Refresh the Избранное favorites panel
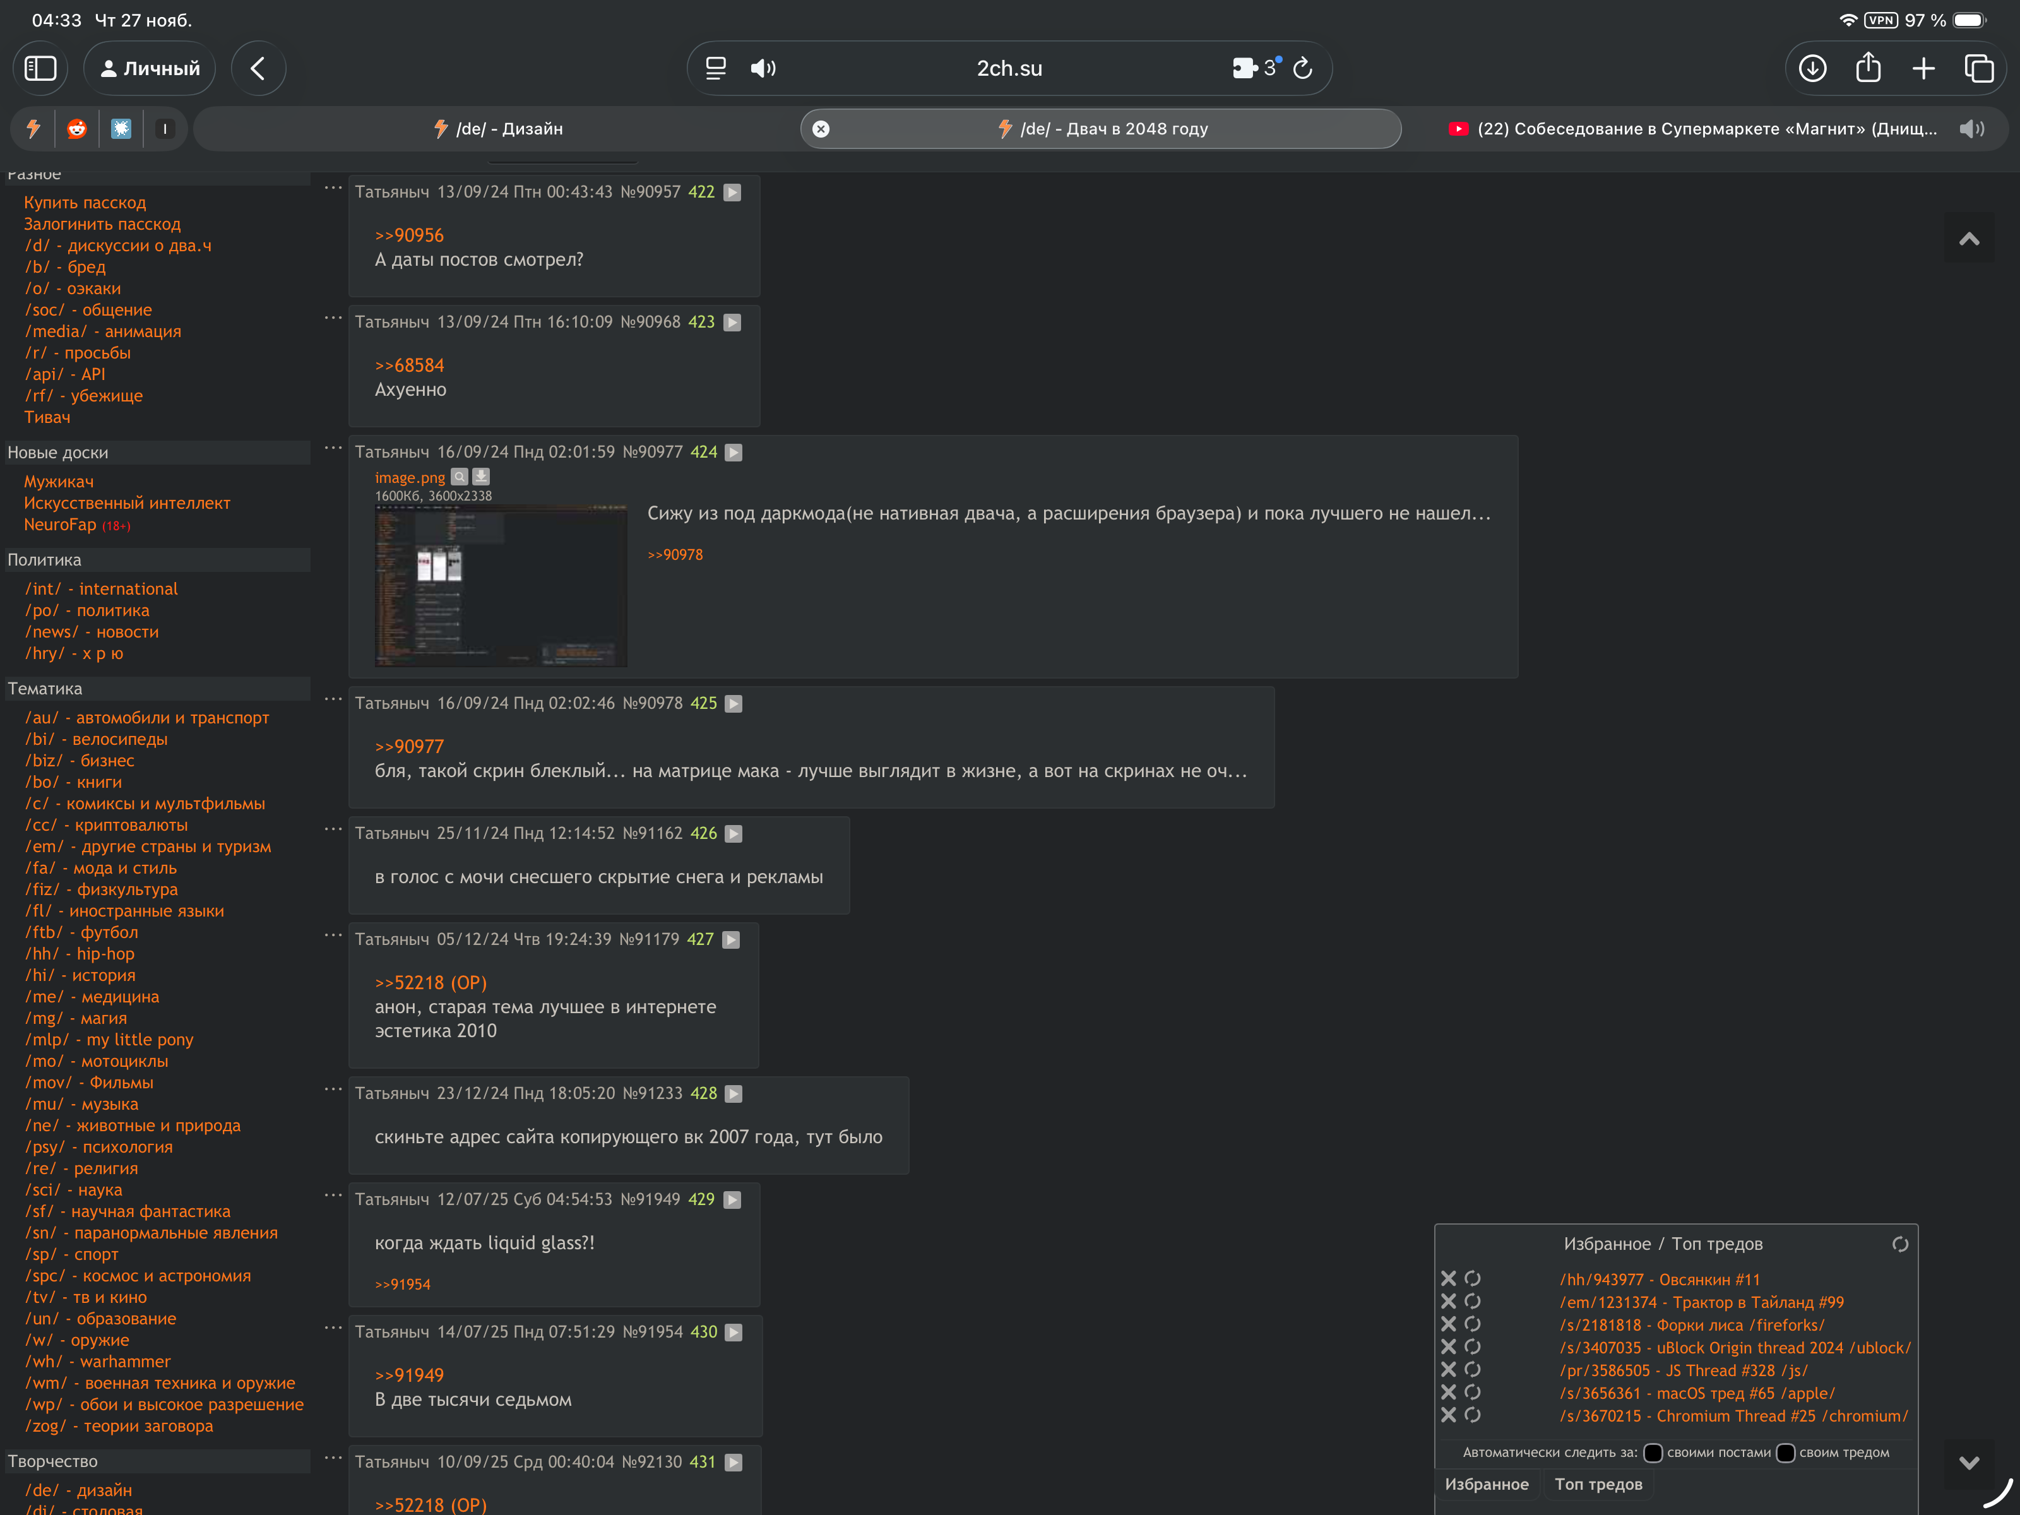This screenshot has height=1515, width=2020. point(1899,1244)
